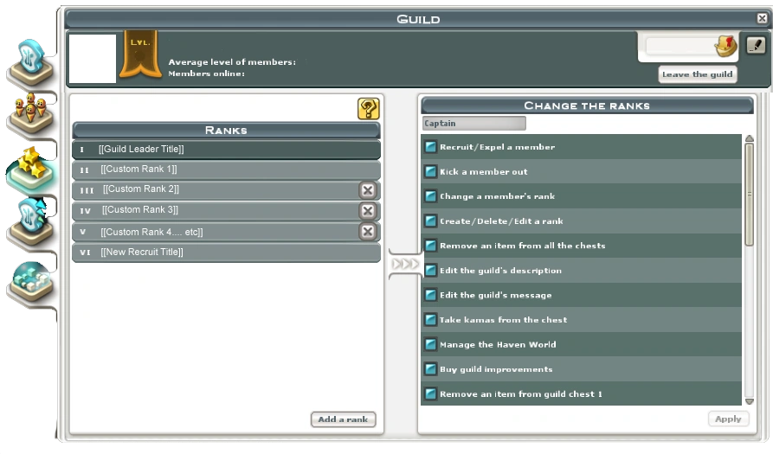Select the [[New Recruit Title]] rank row
This screenshot has height=454, width=773.
tap(226, 253)
